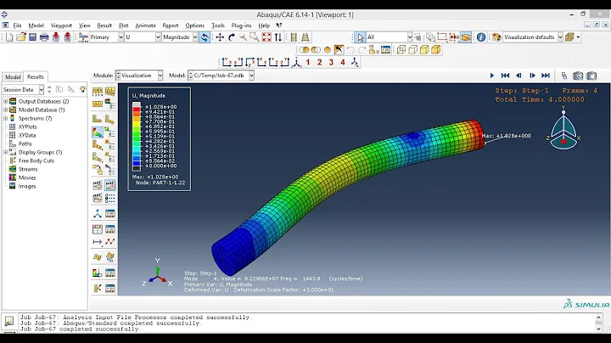The width and height of the screenshot is (611, 343).
Task: Click the red top legend color swatch
Action: point(137,110)
